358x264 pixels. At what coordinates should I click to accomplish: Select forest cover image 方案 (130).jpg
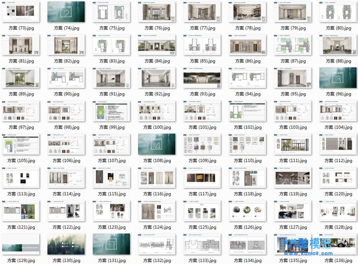click(66, 244)
